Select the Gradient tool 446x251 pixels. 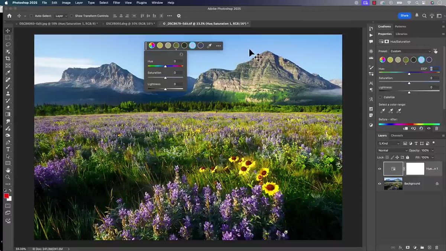click(8, 114)
